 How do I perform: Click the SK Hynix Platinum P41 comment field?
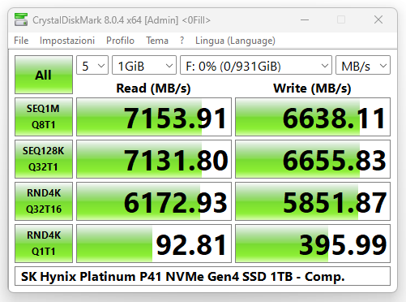coord(203,276)
